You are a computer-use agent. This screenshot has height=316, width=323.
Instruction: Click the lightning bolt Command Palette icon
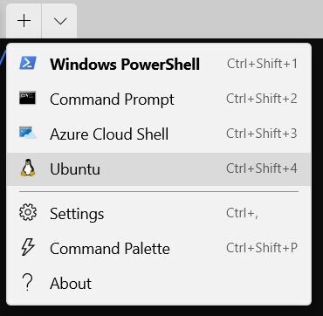coord(28,247)
